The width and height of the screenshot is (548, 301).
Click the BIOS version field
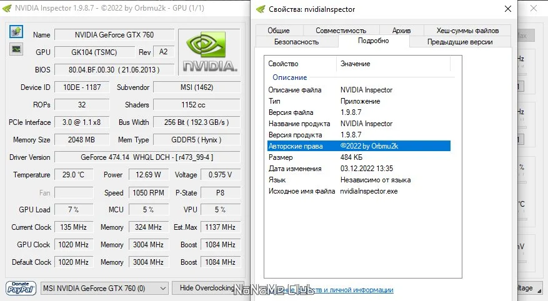tap(114, 69)
